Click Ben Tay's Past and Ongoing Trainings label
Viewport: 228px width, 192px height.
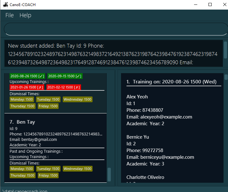36,151
